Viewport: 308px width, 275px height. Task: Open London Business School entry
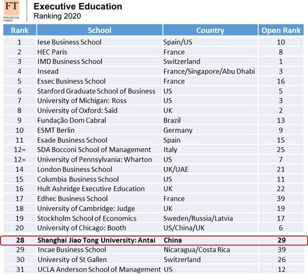[x=74, y=169]
